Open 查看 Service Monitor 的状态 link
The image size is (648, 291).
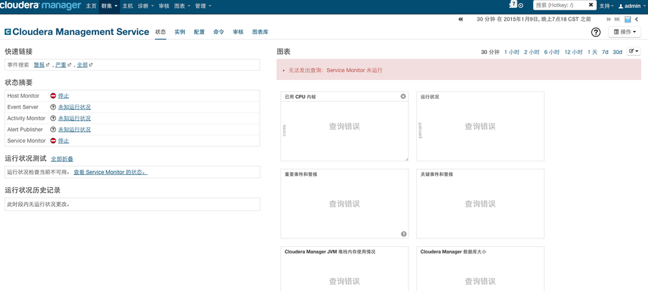click(110, 172)
